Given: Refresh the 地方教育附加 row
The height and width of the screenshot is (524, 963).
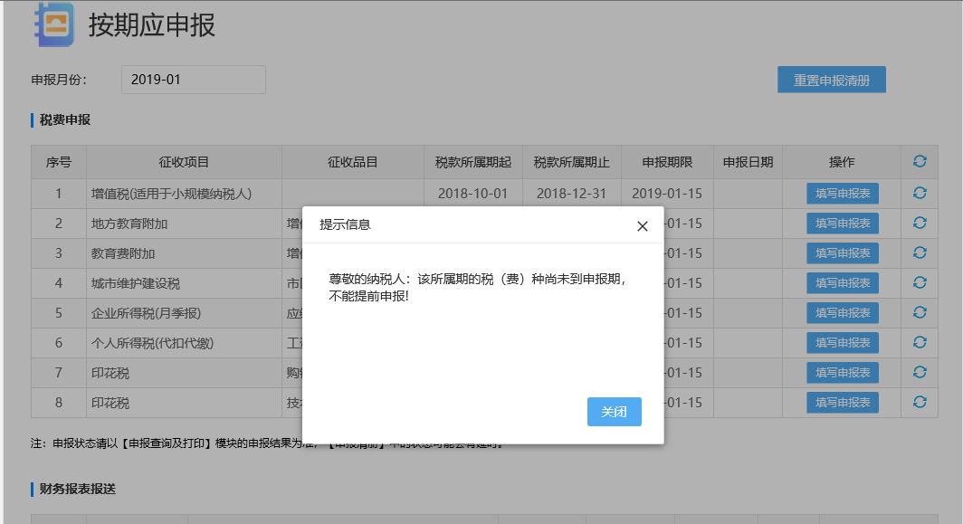Looking at the screenshot, I should [x=920, y=223].
